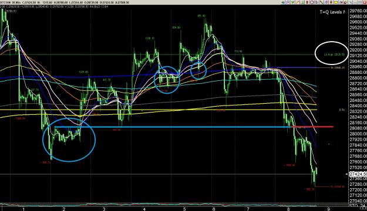This screenshot has width=367, height=211.
Task: Click the red vertical bar toolbar icon
Action: pyautogui.click(x=307, y=2)
